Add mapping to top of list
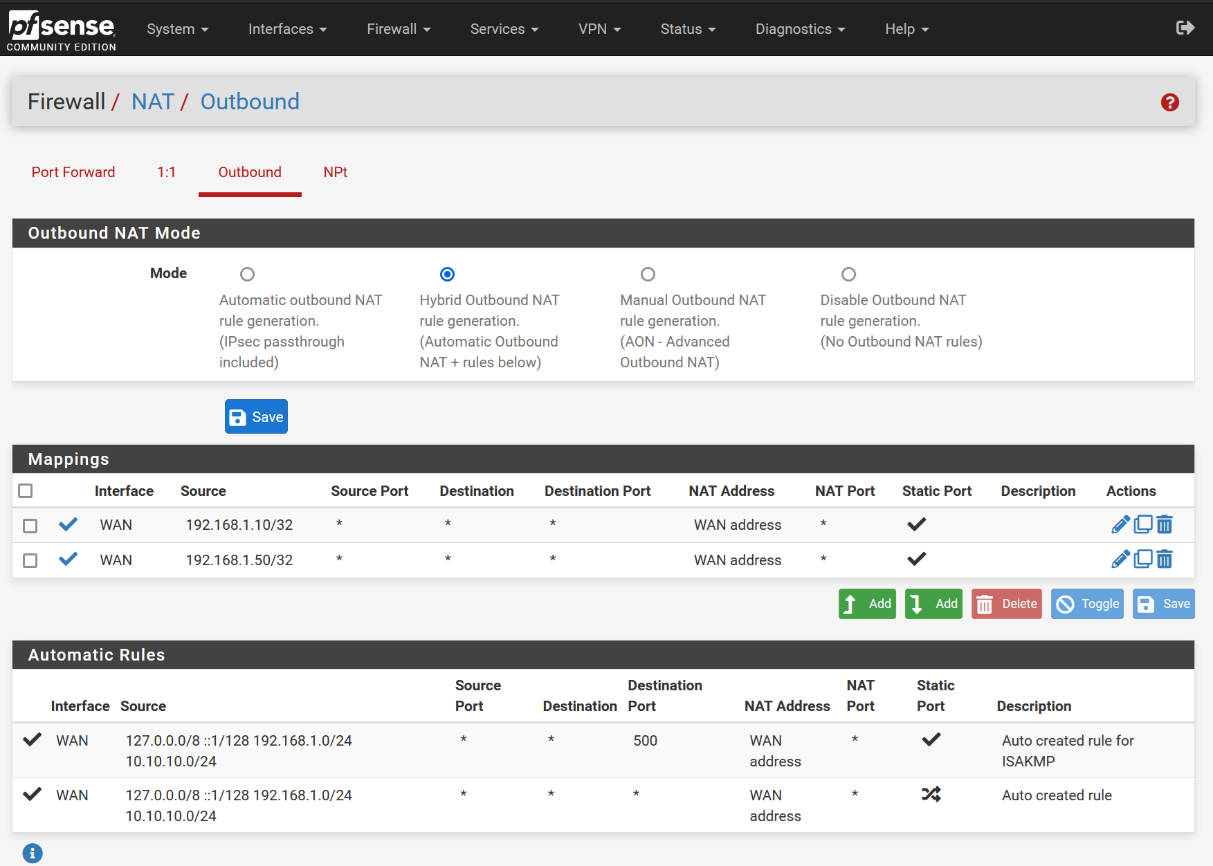Viewport: 1213px width, 866px height. point(867,604)
